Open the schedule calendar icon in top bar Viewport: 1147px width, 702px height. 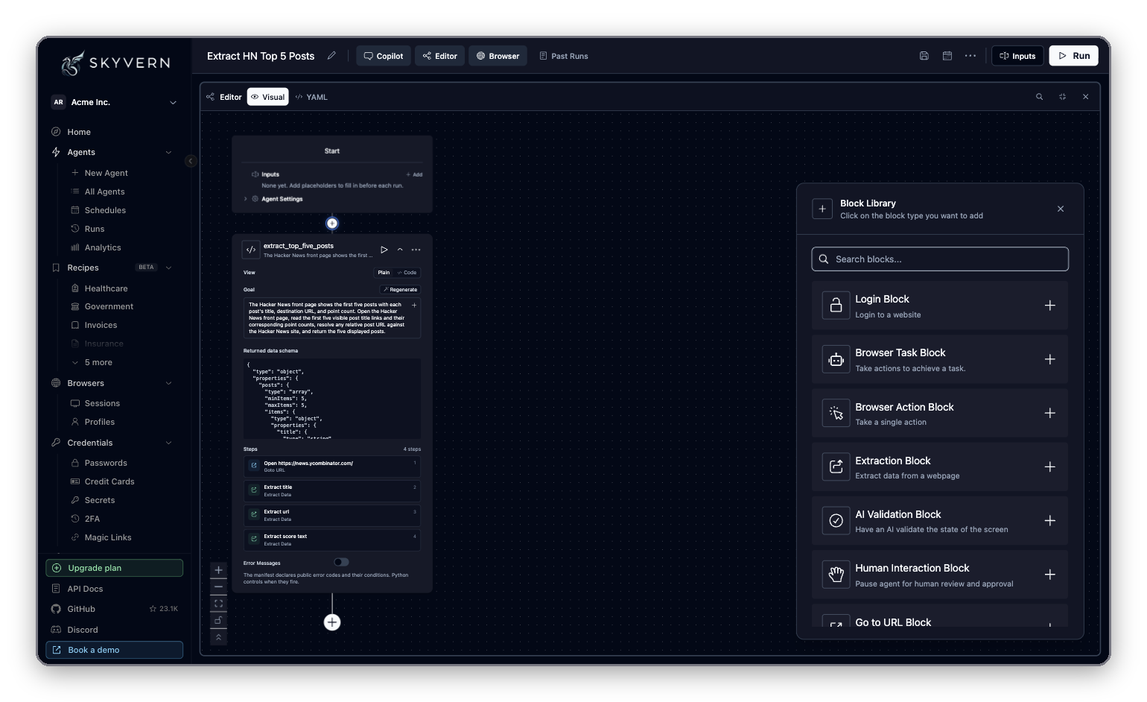pos(947,56)
